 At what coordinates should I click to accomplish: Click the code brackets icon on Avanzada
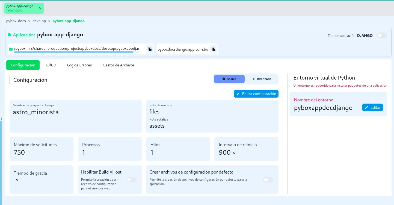click(254, 79)
